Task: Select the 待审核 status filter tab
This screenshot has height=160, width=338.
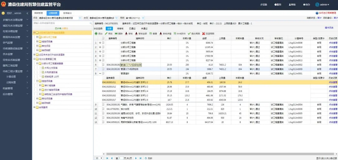Action: 120,28
